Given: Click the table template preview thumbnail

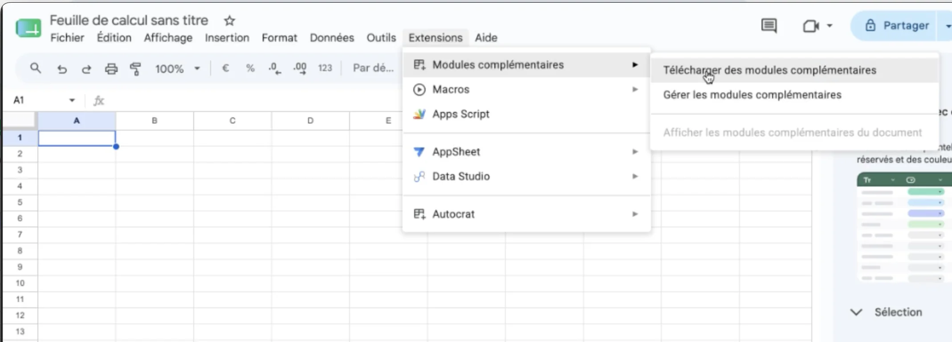Looking at the screenshot, I should point(904,227).
